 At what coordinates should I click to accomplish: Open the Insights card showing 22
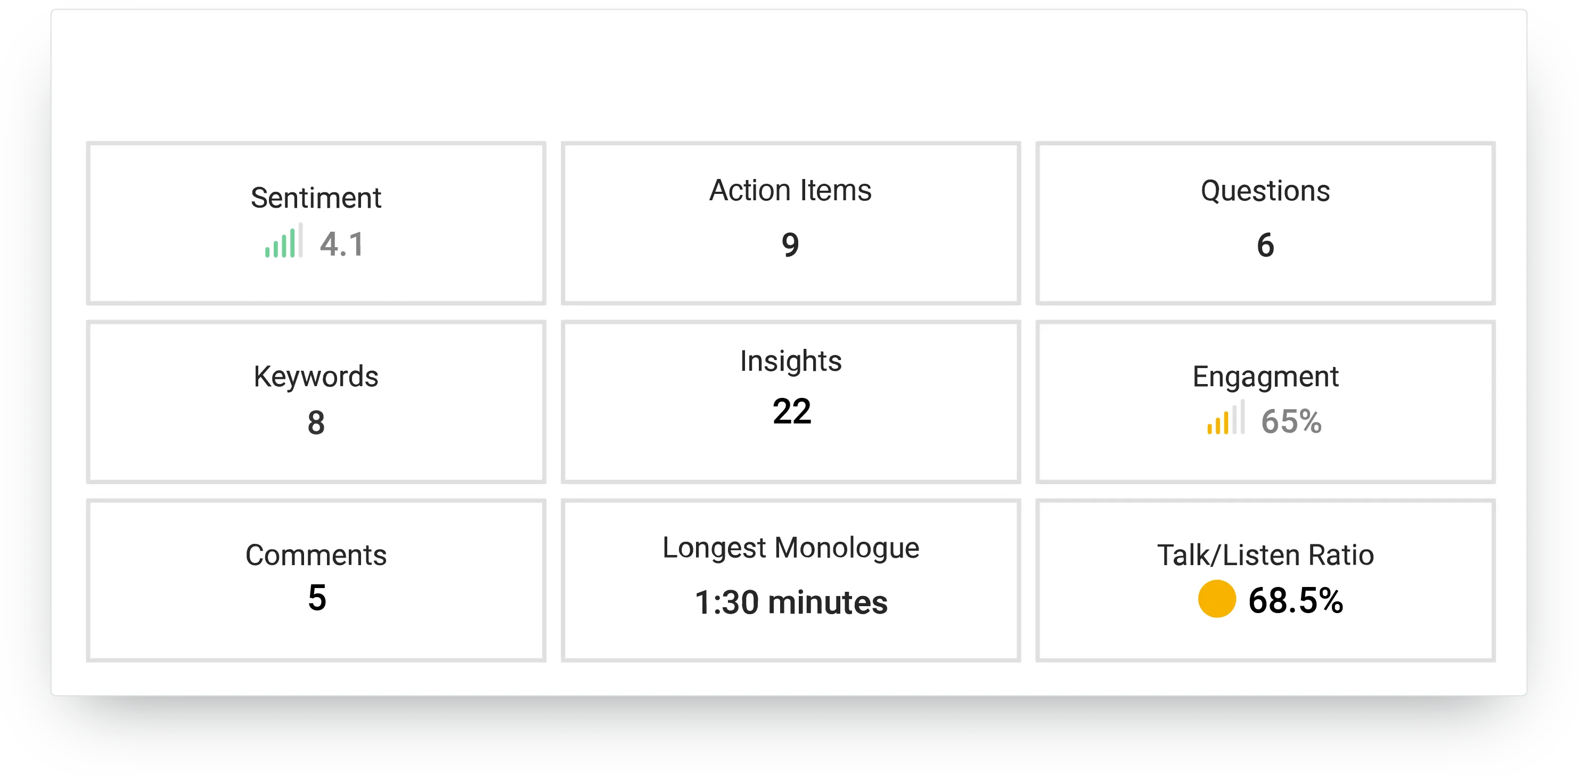pyautogui.click(x=790, y=402)
